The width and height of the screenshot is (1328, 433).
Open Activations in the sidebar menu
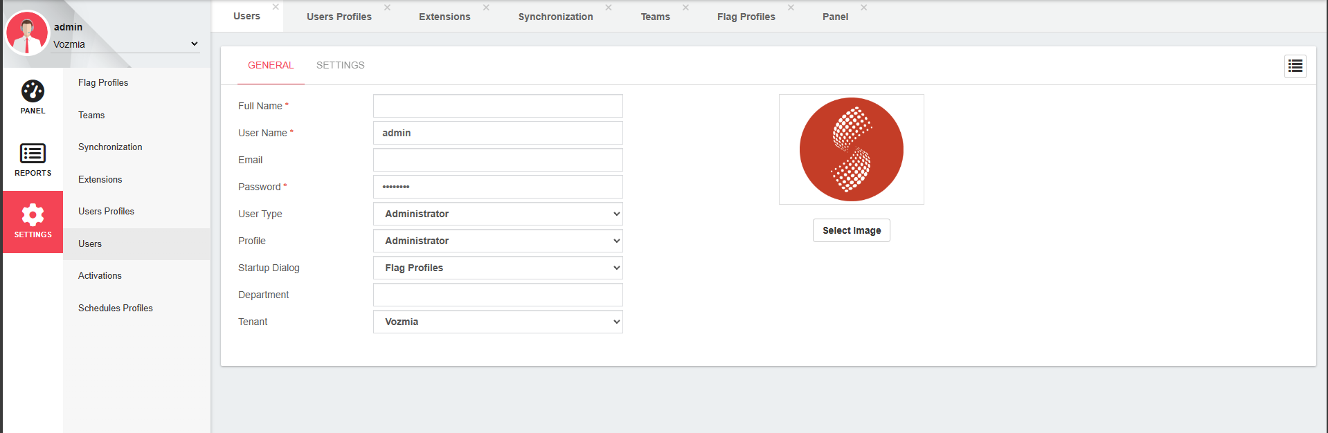pos(100,275)
